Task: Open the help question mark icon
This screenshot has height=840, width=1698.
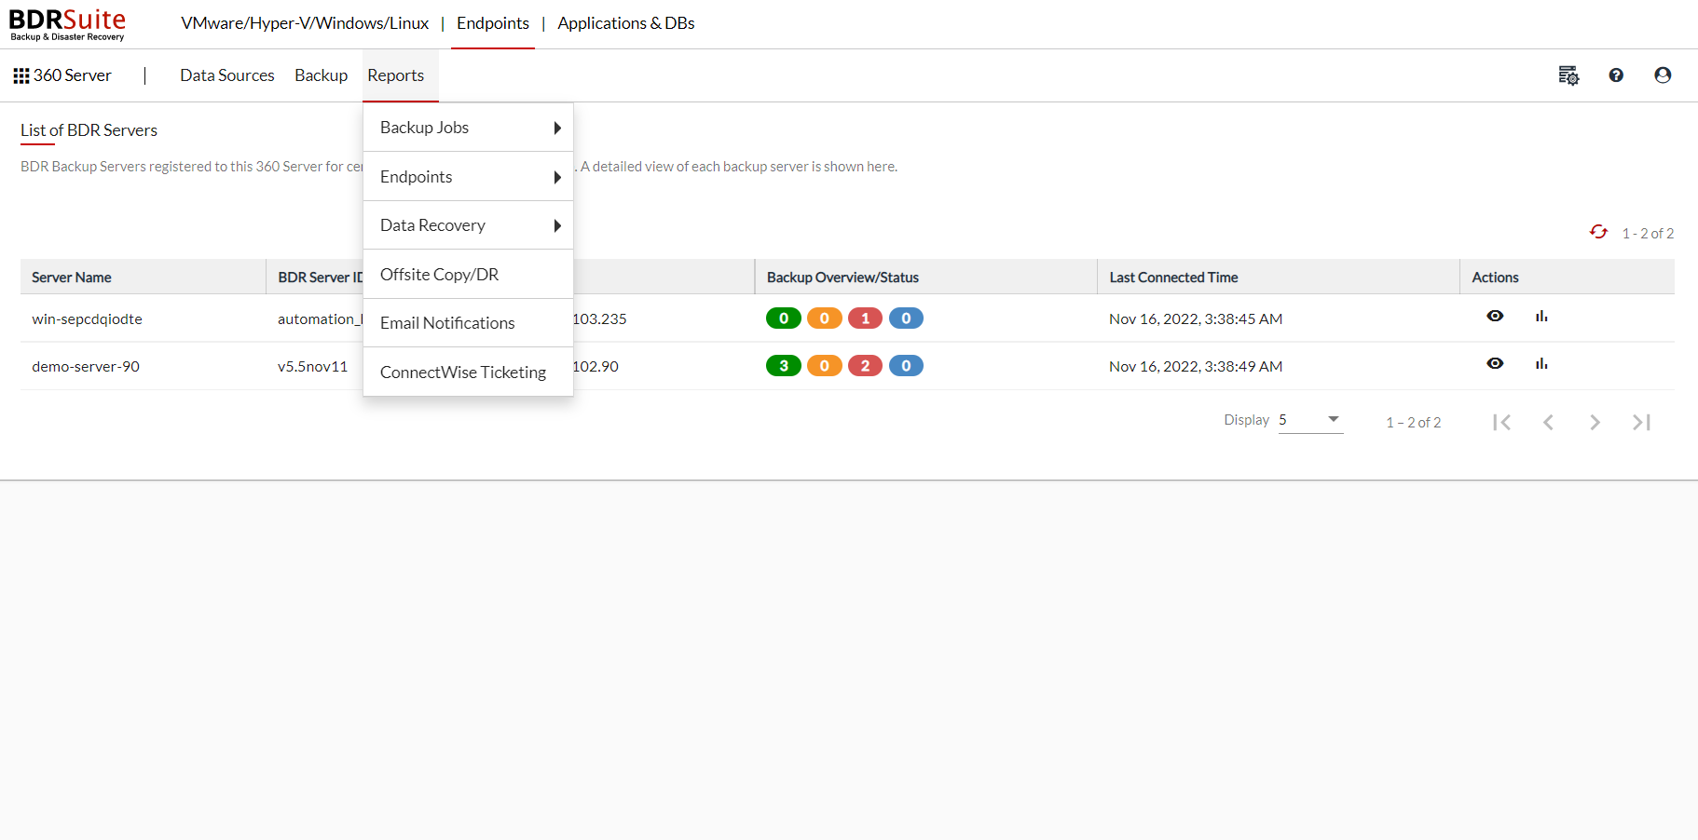Action: (1616, 75)
